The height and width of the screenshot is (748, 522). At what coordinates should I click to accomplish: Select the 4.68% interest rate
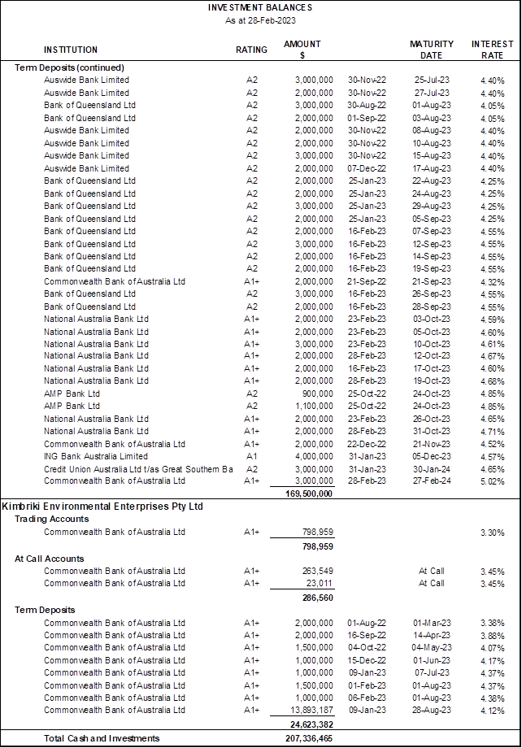[x=493, y=381]
